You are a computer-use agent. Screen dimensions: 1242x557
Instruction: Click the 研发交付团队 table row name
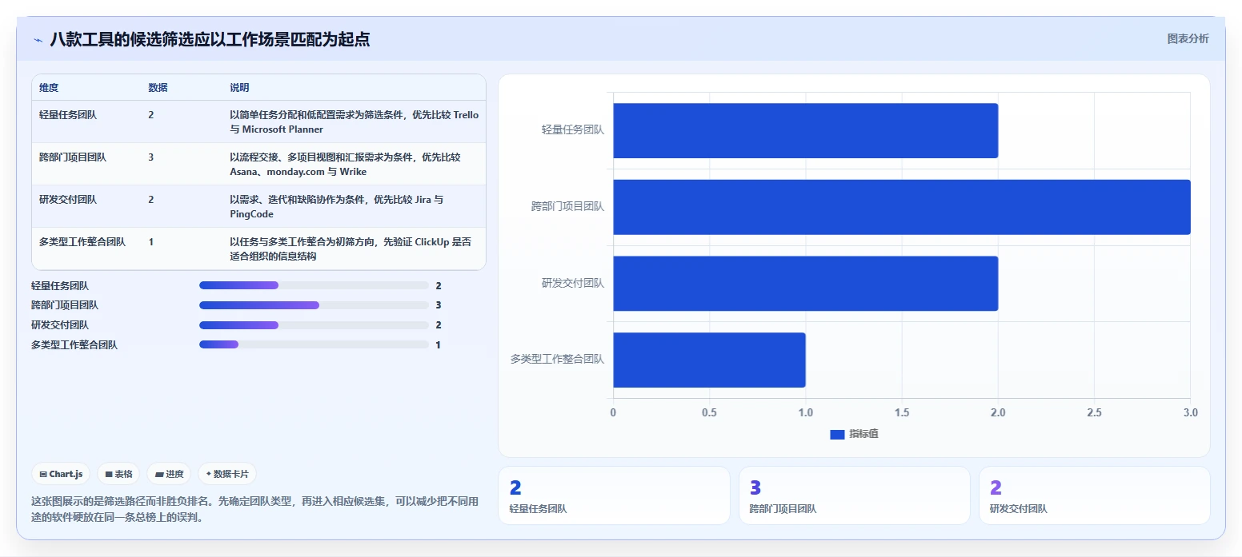68,200
